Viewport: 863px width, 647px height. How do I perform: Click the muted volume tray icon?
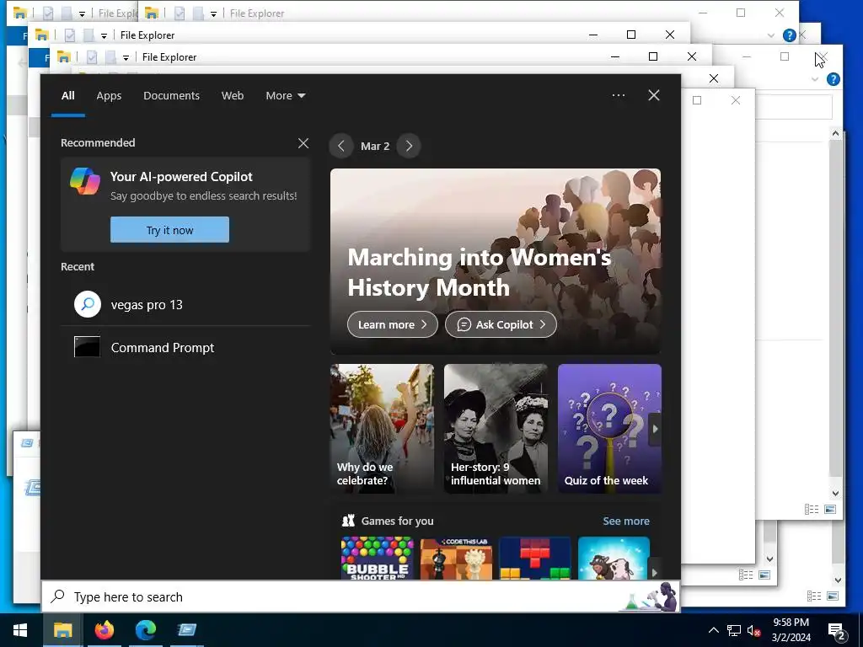[x=753, y=630]
